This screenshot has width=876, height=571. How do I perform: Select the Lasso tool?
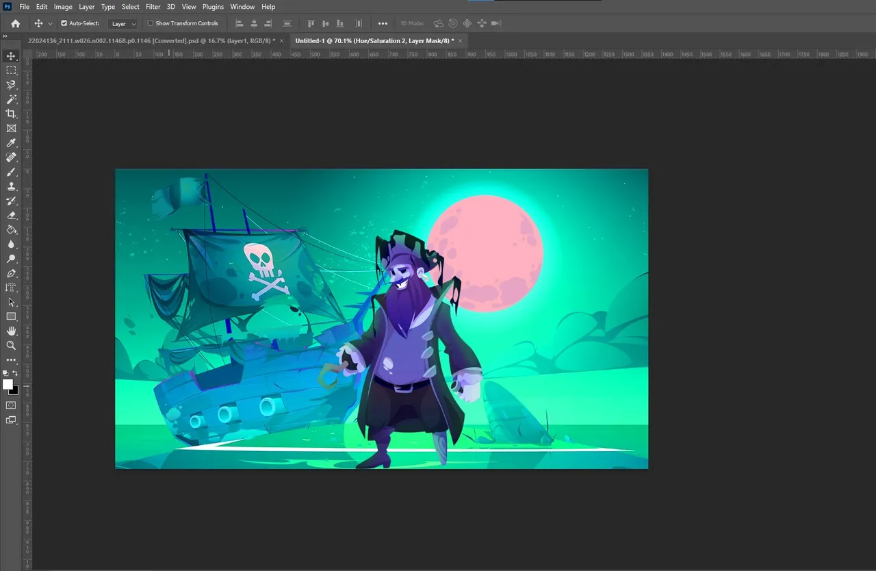11,85
